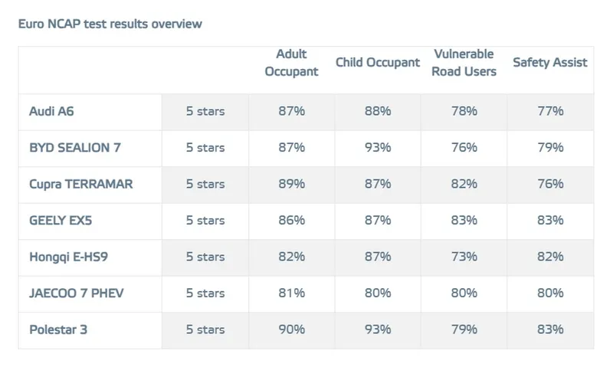Screen dimensions: 613x377
Task: Click the Euro NCAP test results overview title
Action: [x=110, y=24]
